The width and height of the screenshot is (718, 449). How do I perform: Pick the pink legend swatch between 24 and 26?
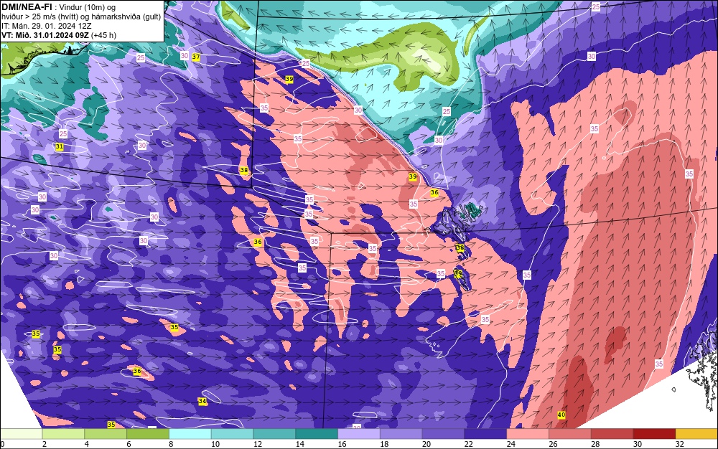[x=528, y=434]
